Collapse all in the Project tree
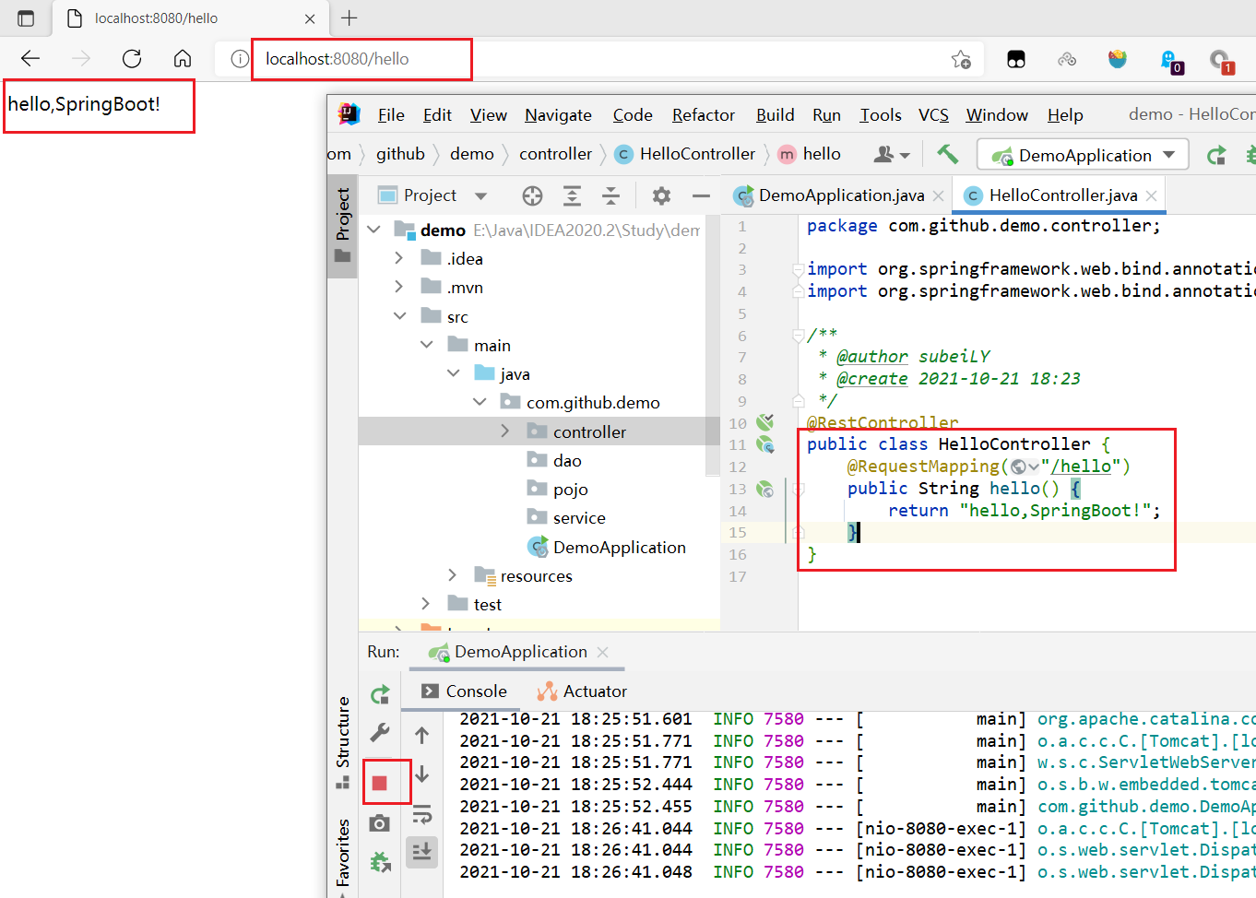The image size is (1256, 898). coord(610,195)
